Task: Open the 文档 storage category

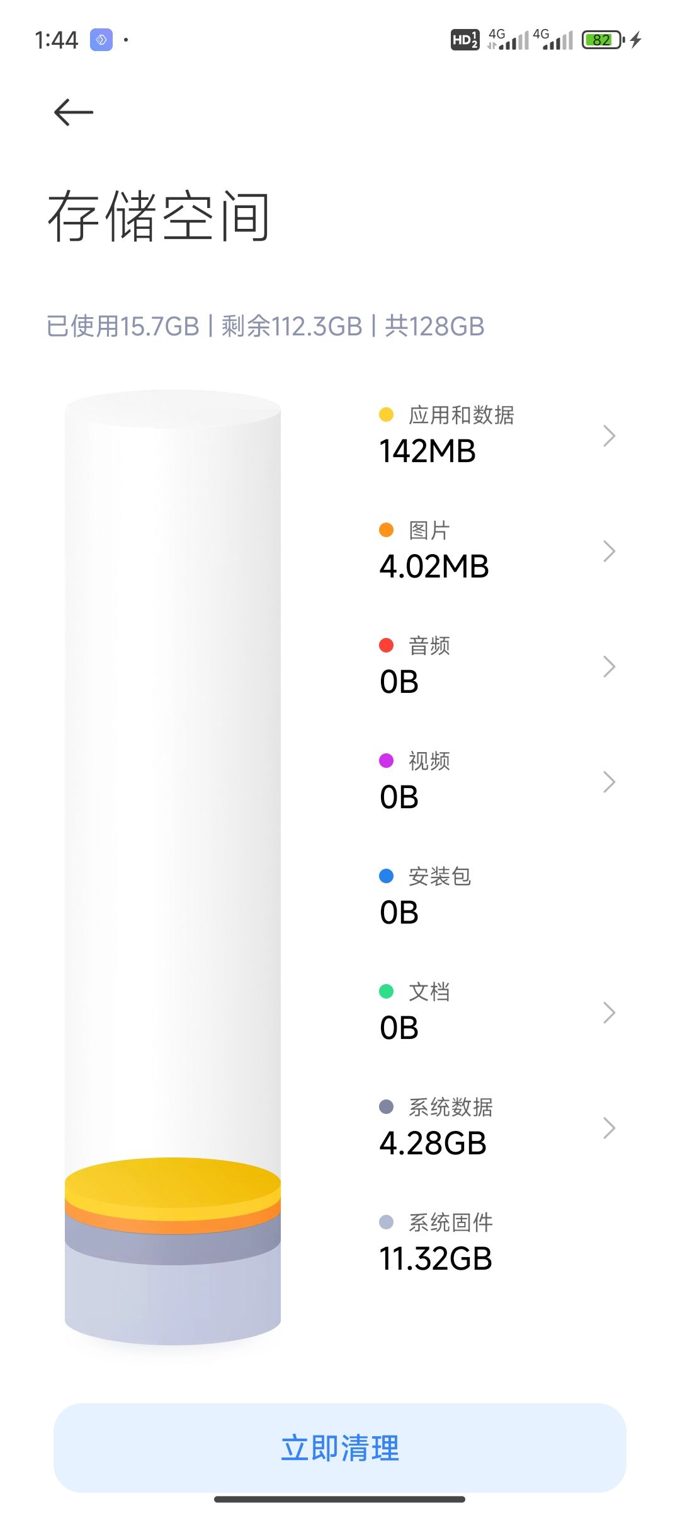Action: click(x=428, y=1012)
